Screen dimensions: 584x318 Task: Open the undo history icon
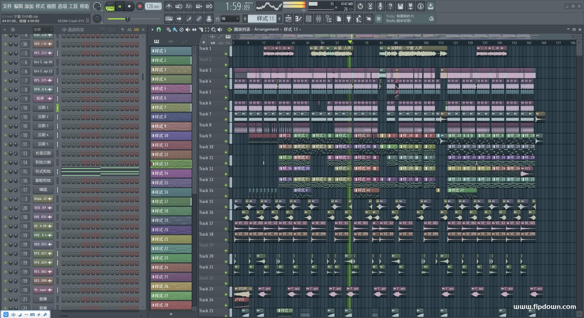[x=360, y=6]
